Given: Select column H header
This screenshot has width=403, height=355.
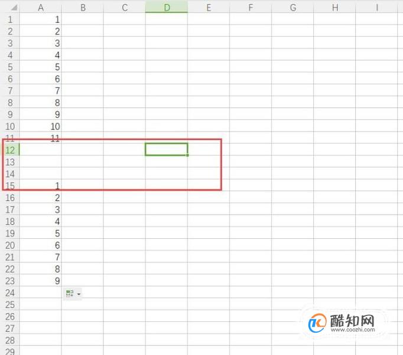Looking at the screenshot, I should pyautogui.click(x=334, y=8).
